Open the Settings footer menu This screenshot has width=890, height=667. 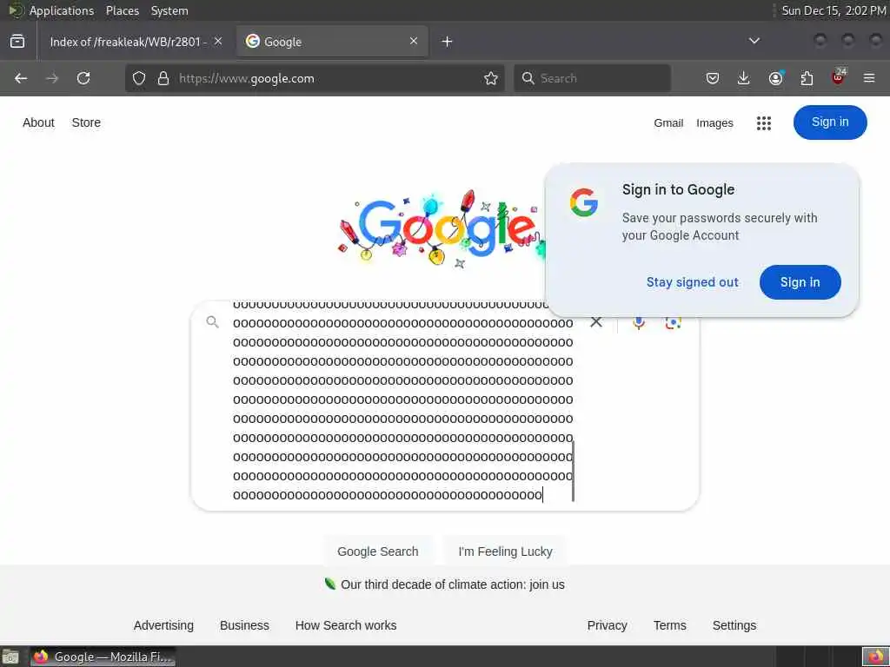coord(734,625)
